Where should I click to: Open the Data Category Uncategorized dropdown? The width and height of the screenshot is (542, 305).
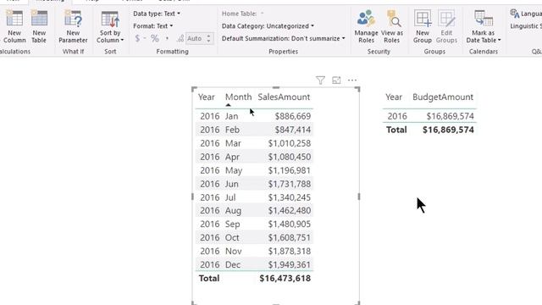[268, 26]
